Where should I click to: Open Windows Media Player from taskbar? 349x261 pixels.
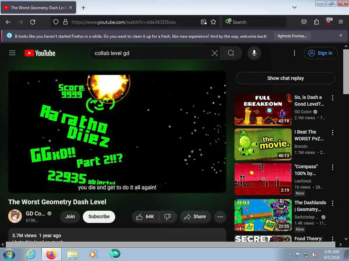coord(93,254)
